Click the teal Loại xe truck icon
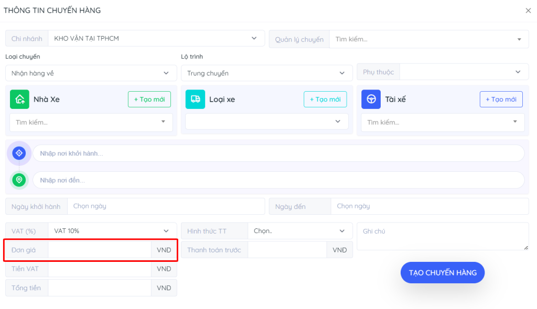537x309 pixels. [x=195, y=100]
